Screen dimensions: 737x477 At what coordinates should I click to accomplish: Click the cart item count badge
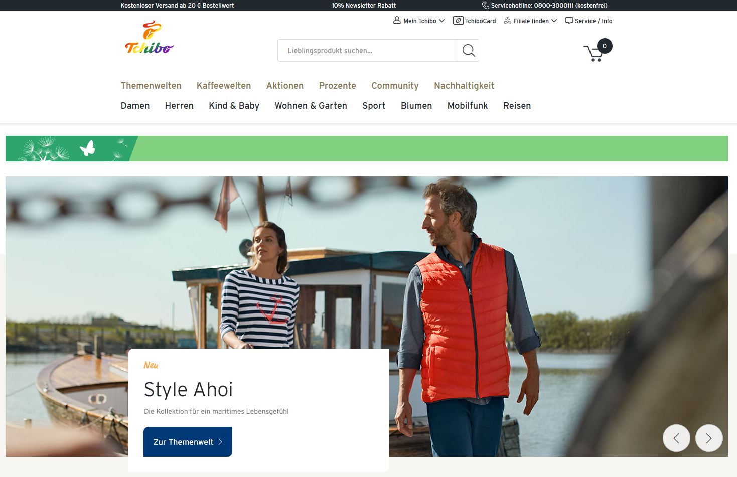(605, 46)
